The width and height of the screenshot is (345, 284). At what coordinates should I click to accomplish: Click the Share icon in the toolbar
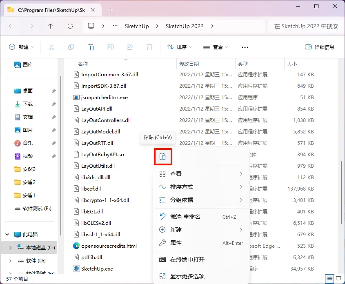pos(130,47)
